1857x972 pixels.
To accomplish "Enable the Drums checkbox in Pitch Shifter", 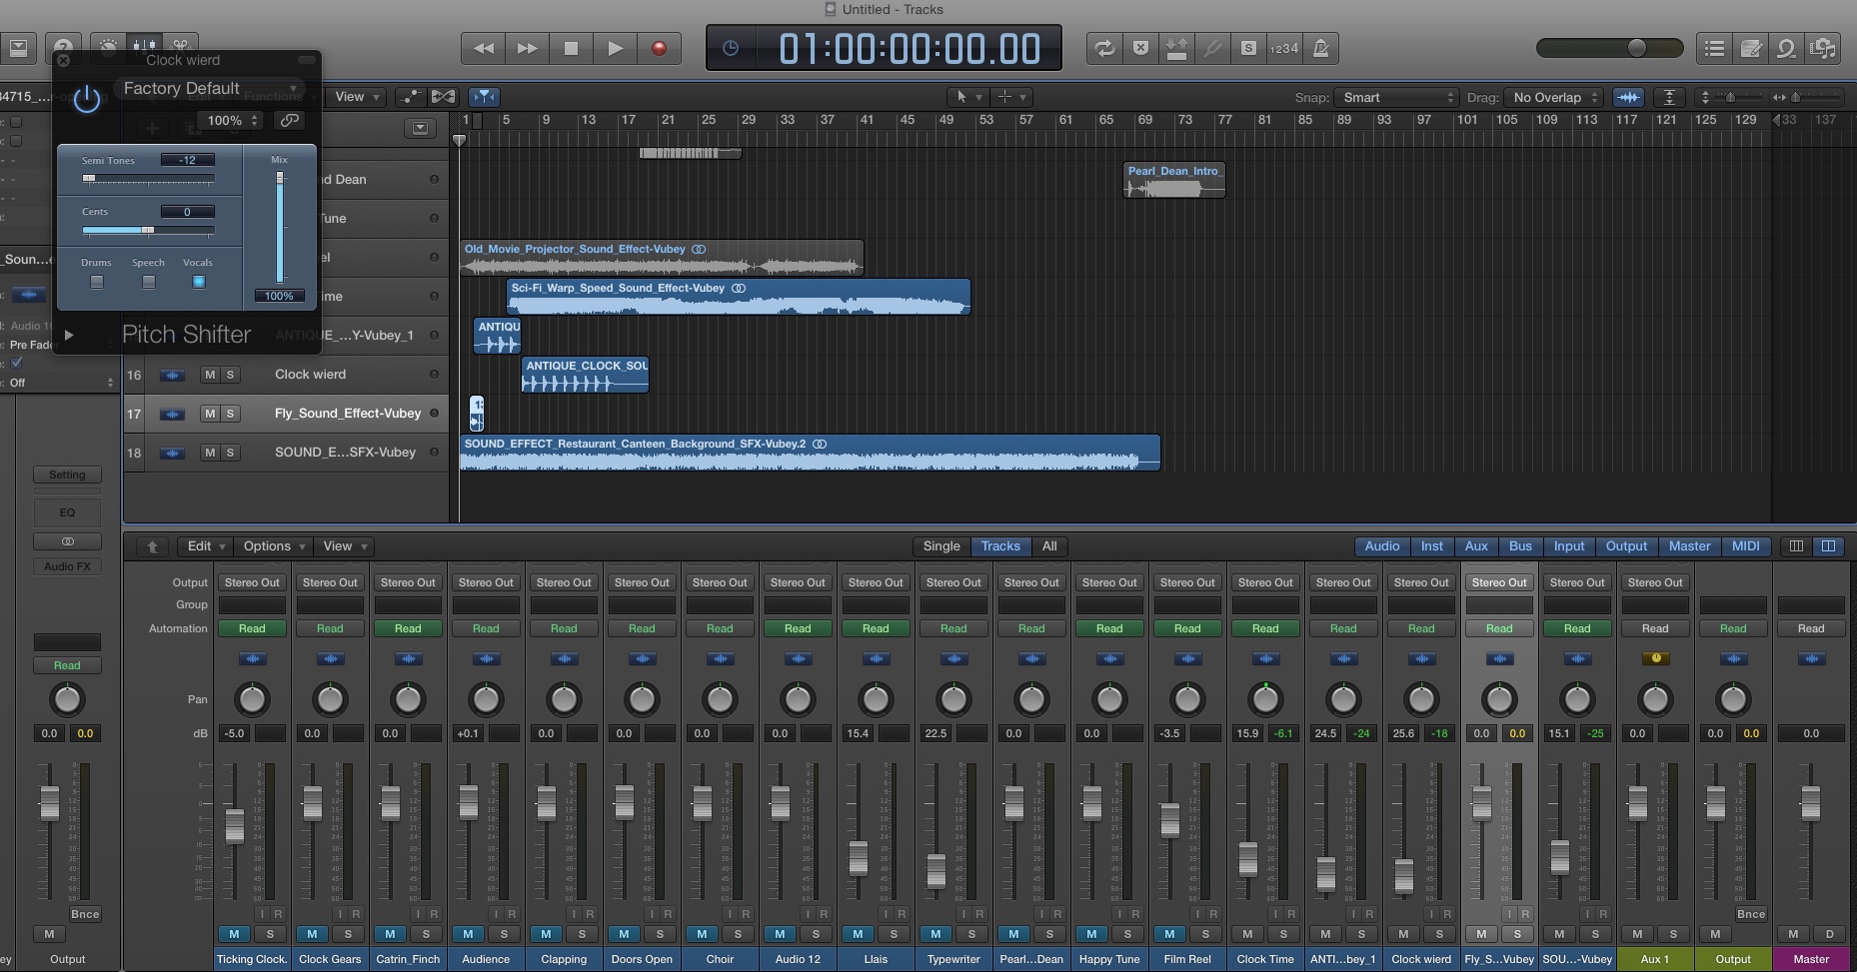I will [97, 282].
